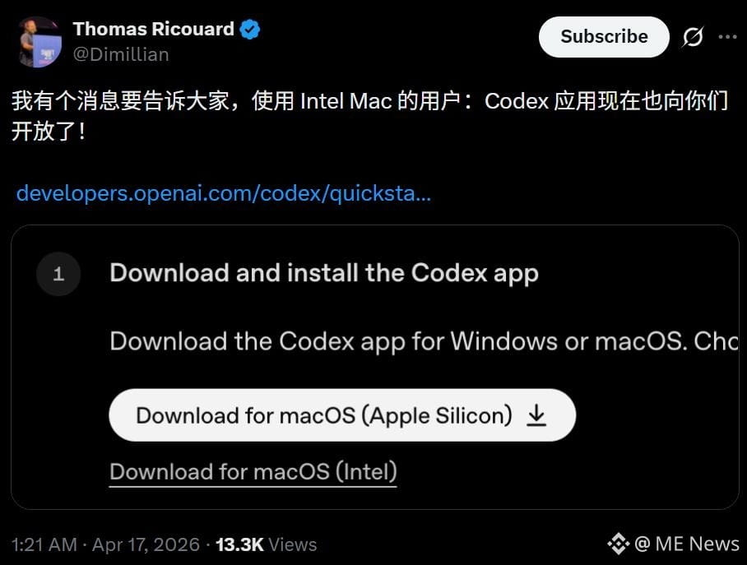Open the three-dot more options menu
The height and width of the screenshot is (565, 747).
tap(727, 37)
